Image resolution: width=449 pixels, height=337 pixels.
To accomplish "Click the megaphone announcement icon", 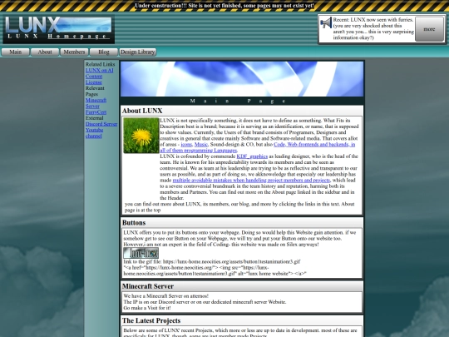I will point(326,22).
